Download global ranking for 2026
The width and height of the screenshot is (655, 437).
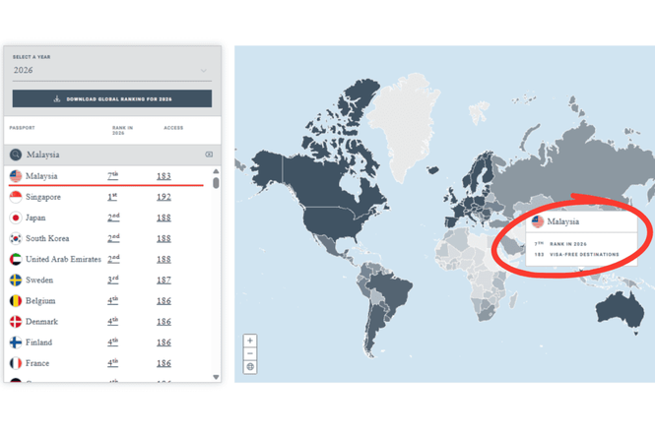[112, 99]
